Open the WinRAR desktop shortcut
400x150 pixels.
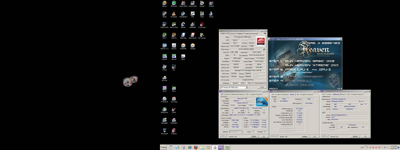click(211, 4)
